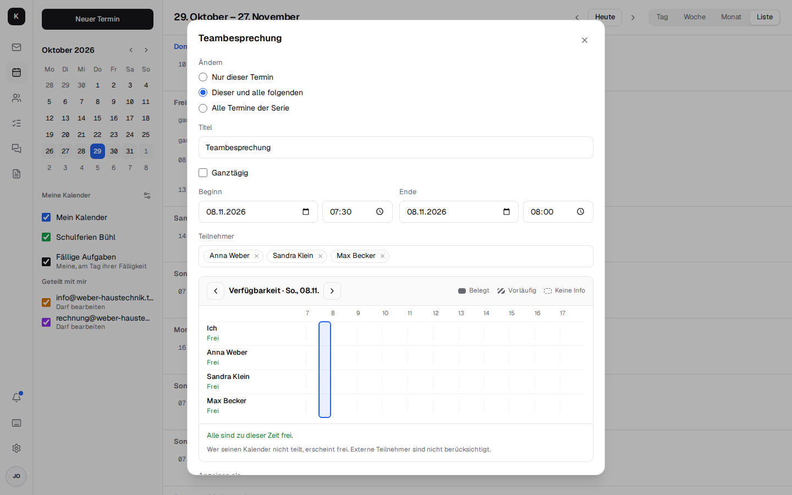
Task: Show next day in availability panel
Action: tap(332, 291)
